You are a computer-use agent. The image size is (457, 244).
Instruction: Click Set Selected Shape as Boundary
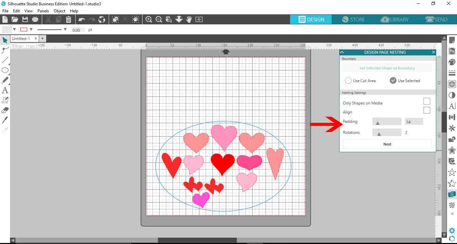[x=387, y=68]
